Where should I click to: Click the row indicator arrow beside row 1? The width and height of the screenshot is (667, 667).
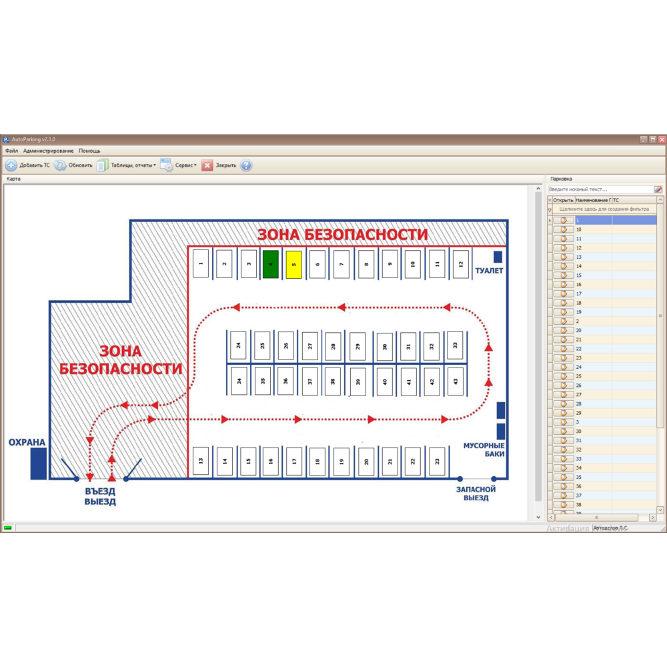[550, 220]
